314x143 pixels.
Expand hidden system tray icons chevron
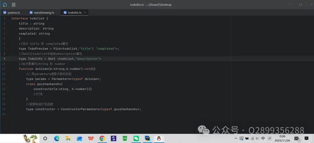236,138
